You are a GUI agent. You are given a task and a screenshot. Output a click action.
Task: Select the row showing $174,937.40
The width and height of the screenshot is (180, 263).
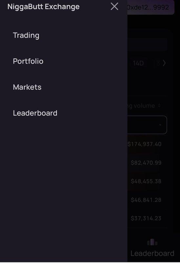pos(147,144)
